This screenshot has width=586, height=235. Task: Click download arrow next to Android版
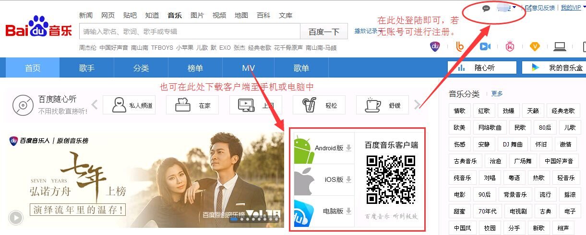[x=349, y=148]
